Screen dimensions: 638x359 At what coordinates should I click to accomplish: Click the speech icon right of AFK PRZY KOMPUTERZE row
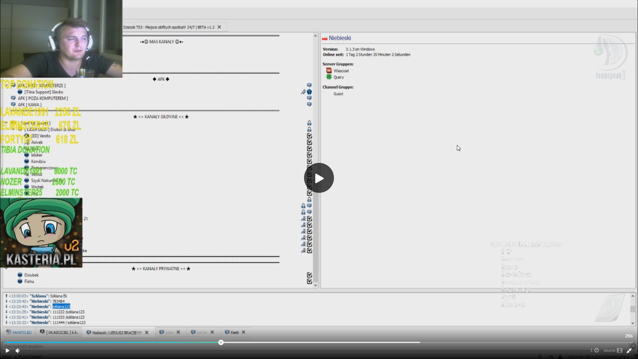[309, 85]
